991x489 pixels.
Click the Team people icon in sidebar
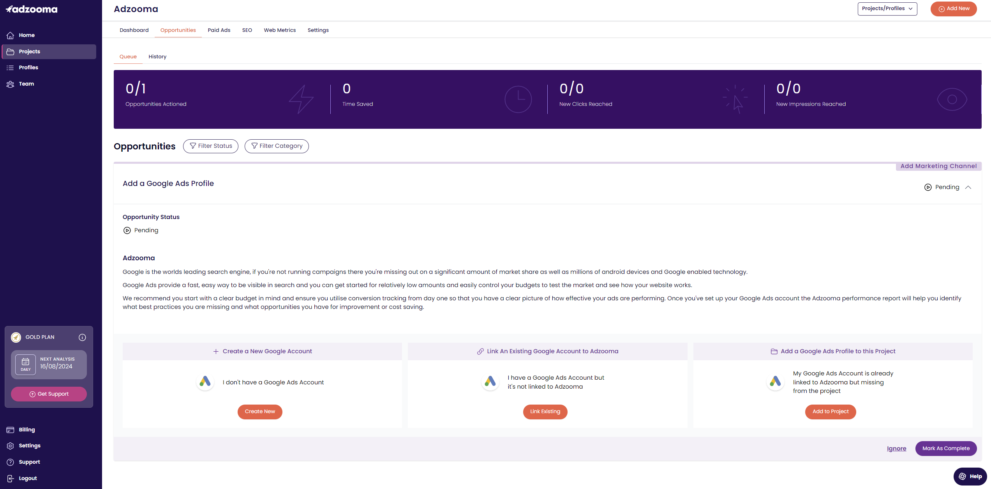(x=11, y=84)
